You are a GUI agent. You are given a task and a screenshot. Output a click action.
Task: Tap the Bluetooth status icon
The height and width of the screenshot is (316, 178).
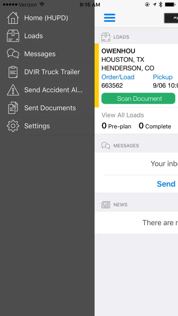[x=161, y=5]
